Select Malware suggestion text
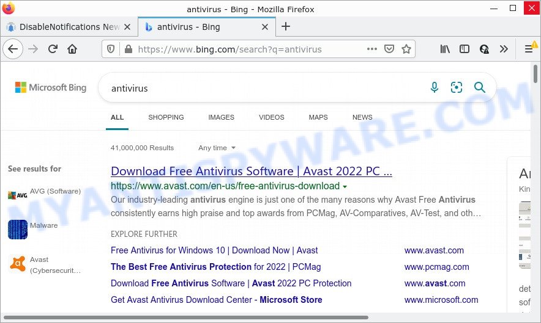 [x=44, y=225]
